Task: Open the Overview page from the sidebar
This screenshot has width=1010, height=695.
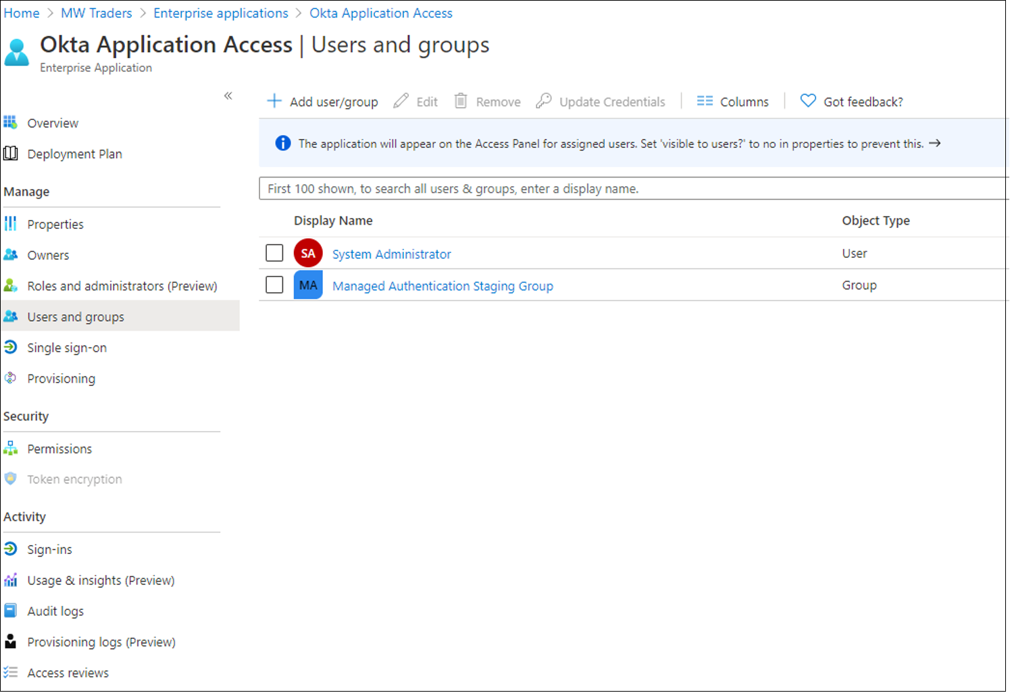Action: click(53, 123)
